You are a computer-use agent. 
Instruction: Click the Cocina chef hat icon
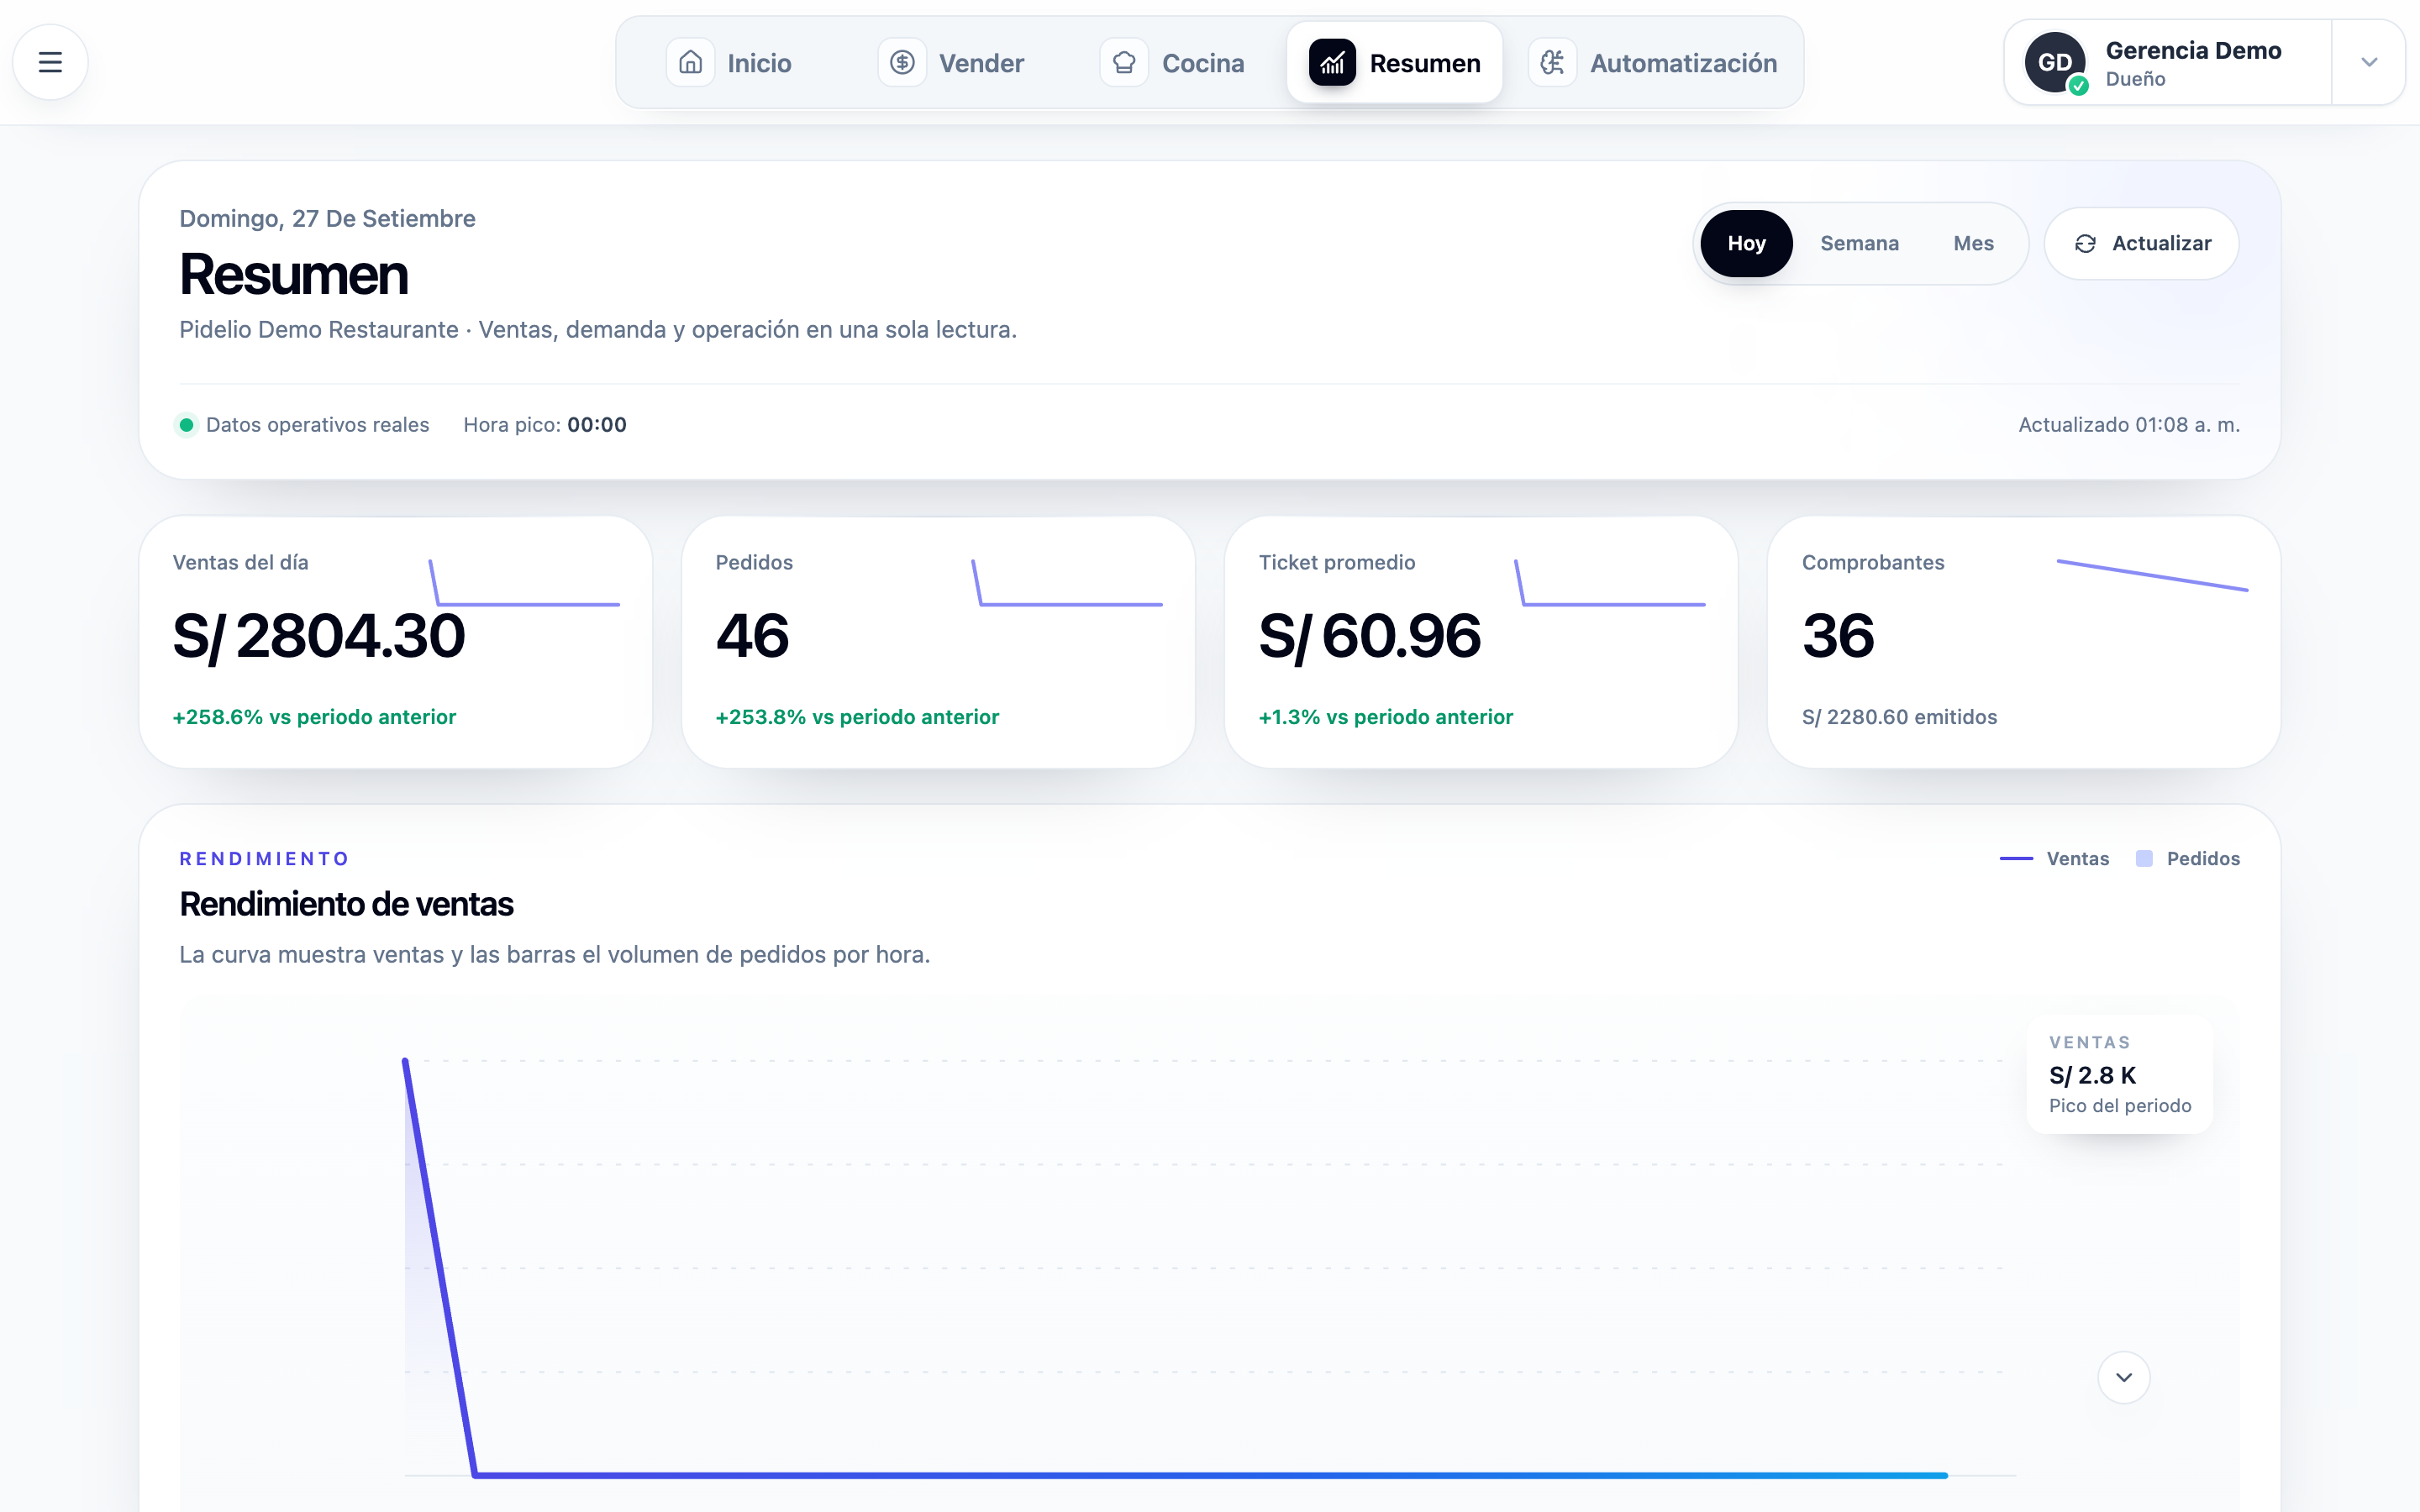1124,63
